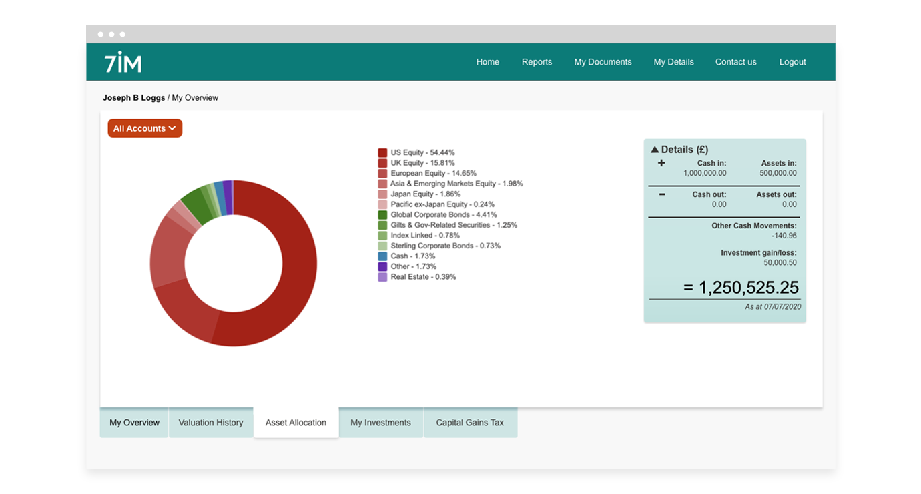Click the Contact us link
Viewport: 921px width, 494px height.
[x=736, y=62]
